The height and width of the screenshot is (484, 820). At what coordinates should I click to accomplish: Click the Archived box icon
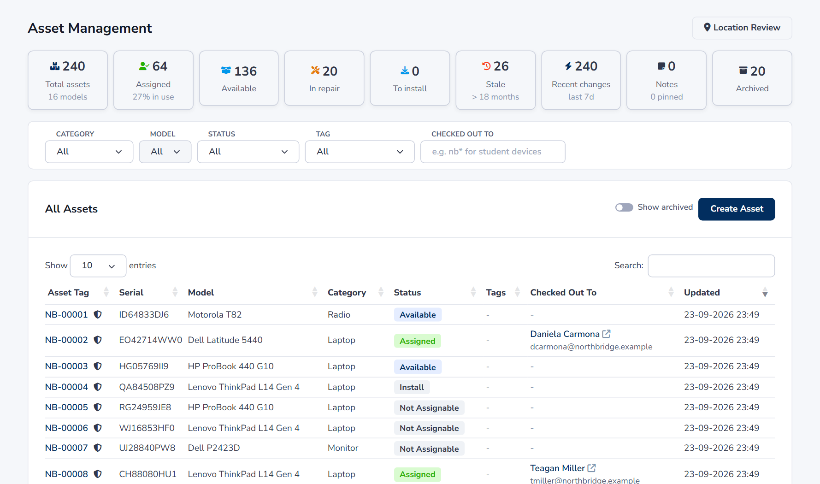[x=743, y=71]
